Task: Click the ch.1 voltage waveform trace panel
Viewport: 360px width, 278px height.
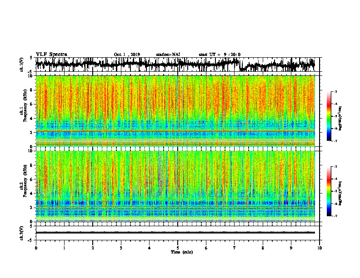Action: [177, 65]
